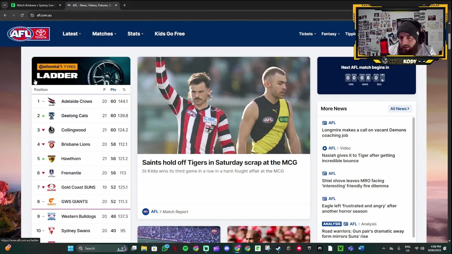Viewport: 452px width, 254px height.
Task: Open Eagle left frustrated and angry story
Action: pyautogui.click(x=359, y=208)
